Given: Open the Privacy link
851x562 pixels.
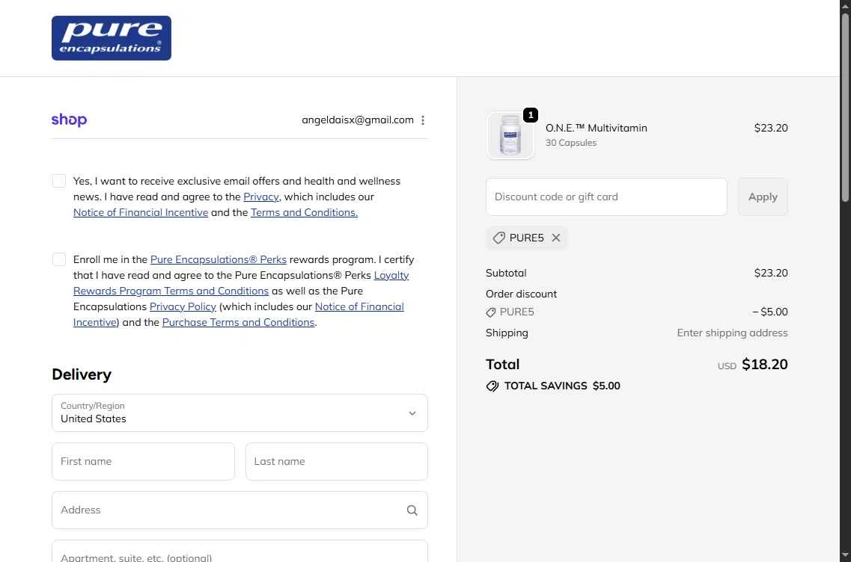Looking at the screenshot, I should tap(261, 197).
